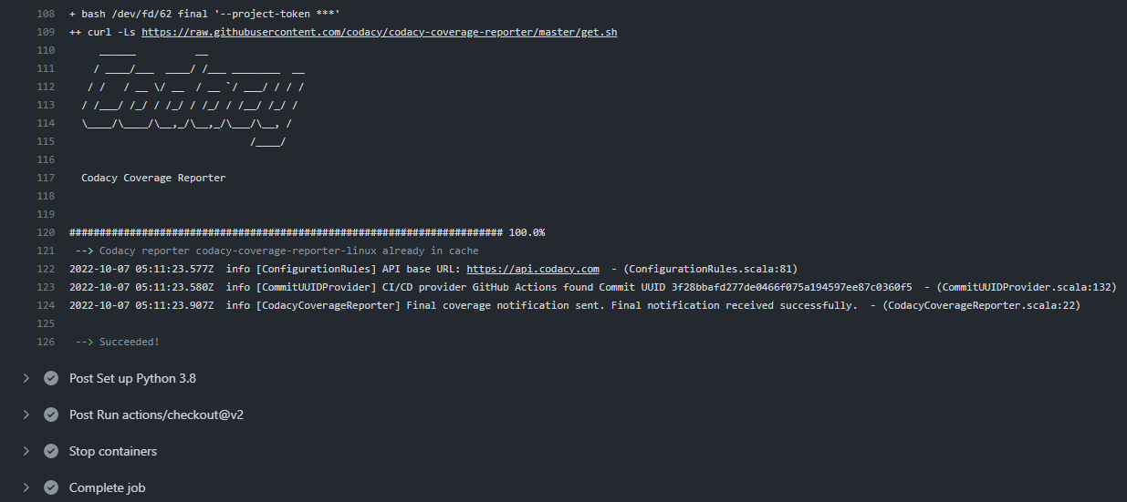Click the success checkmark beside Complete job
Viewport: 1127px width, 502px height.
(51, 487)
